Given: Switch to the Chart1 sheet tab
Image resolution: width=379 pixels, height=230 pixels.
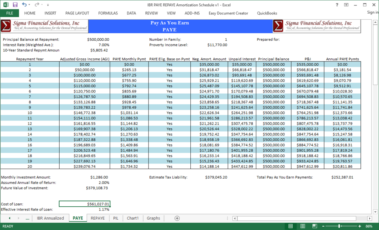Looking at the screenshot, I should pyautogui.click(x=133, y=218).
